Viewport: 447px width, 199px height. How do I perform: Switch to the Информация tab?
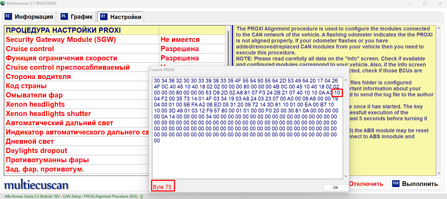click(x=29, y=17)
